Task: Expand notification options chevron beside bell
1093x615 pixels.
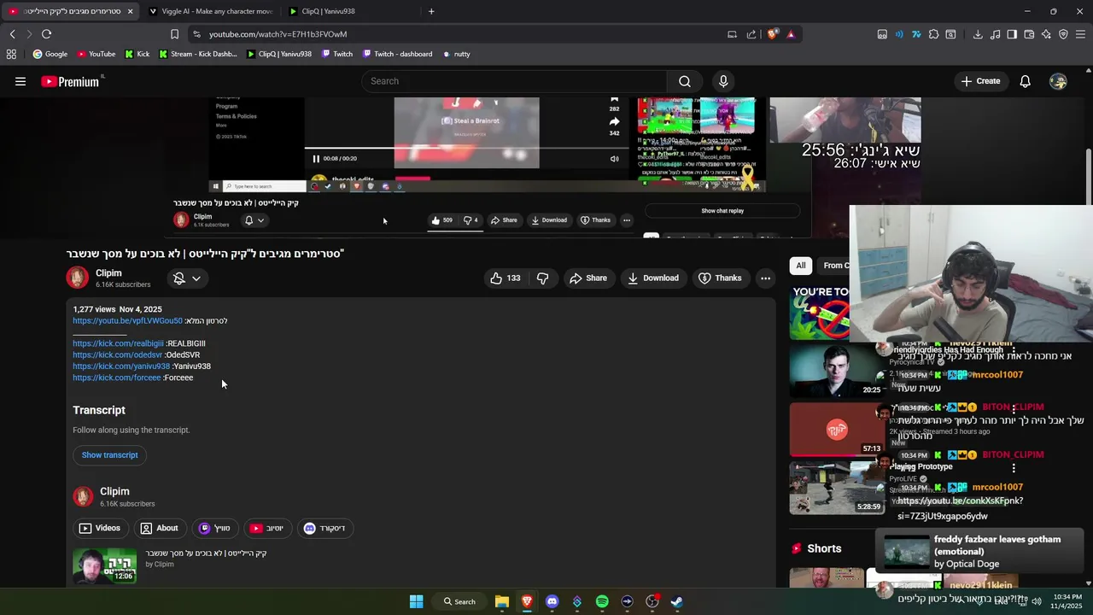Action: coord(196,278)
